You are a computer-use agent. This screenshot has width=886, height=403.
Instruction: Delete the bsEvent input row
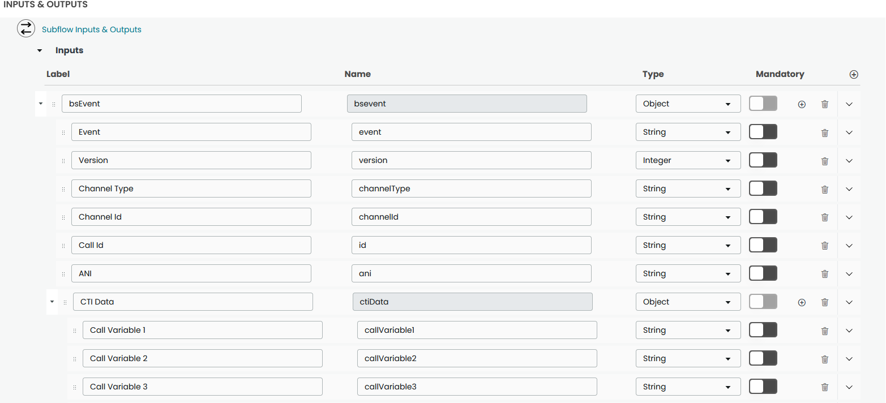[x=825, y=104]
